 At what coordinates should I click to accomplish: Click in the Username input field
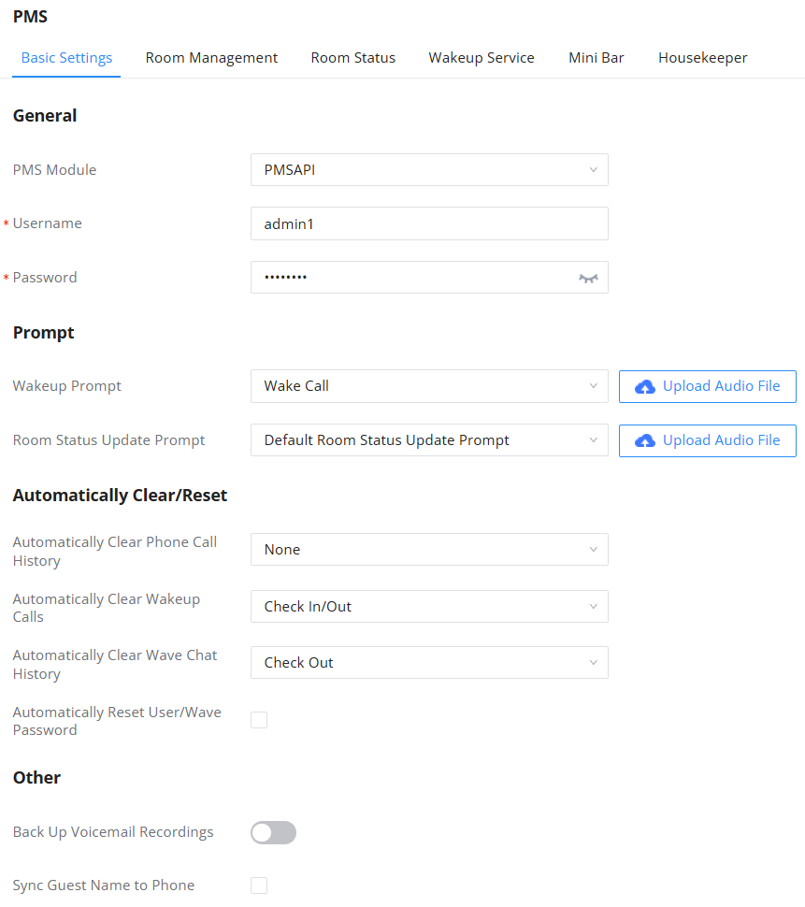tap(429, 224)
